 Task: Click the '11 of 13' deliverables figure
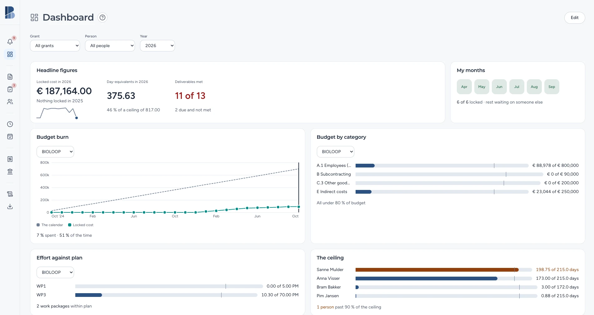(x=190, y=96)
